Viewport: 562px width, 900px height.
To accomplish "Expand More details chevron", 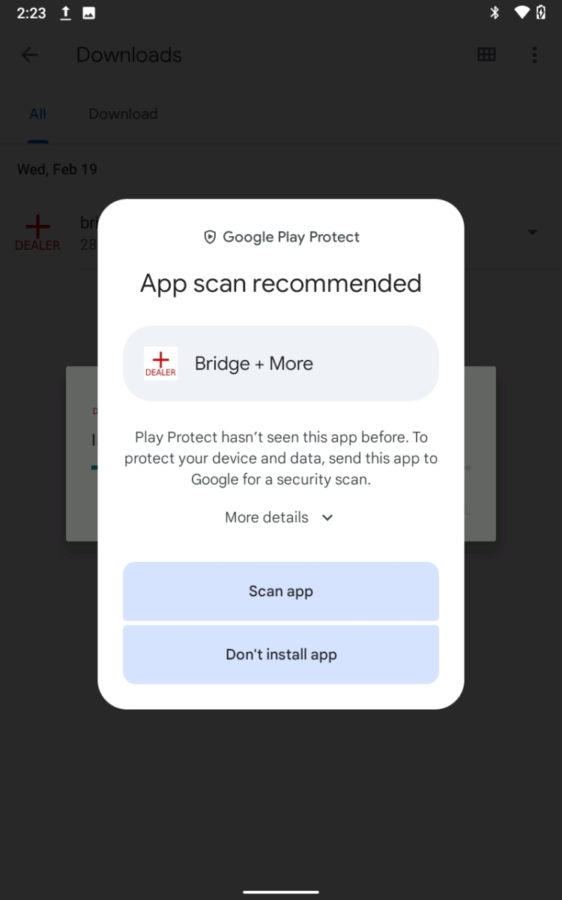I will (327, 517).
